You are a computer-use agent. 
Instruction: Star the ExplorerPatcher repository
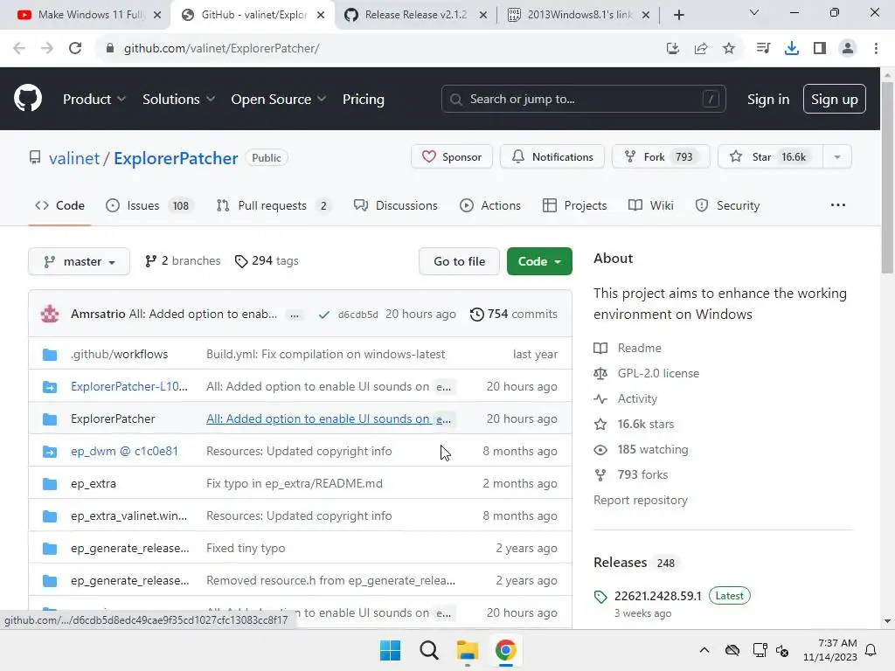[769, 157]
